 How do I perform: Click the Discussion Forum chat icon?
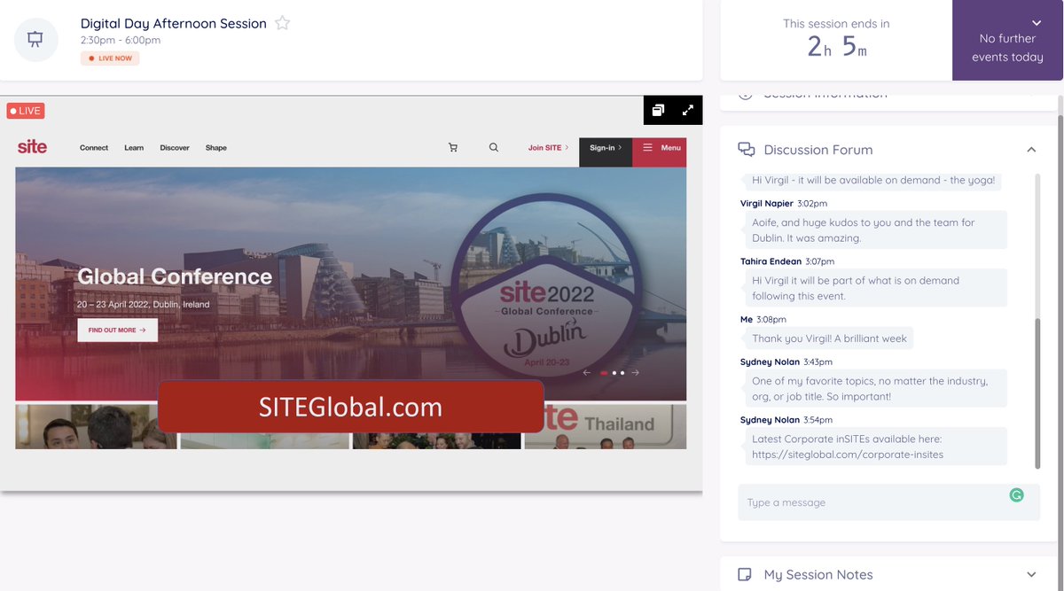coord(747,150)
